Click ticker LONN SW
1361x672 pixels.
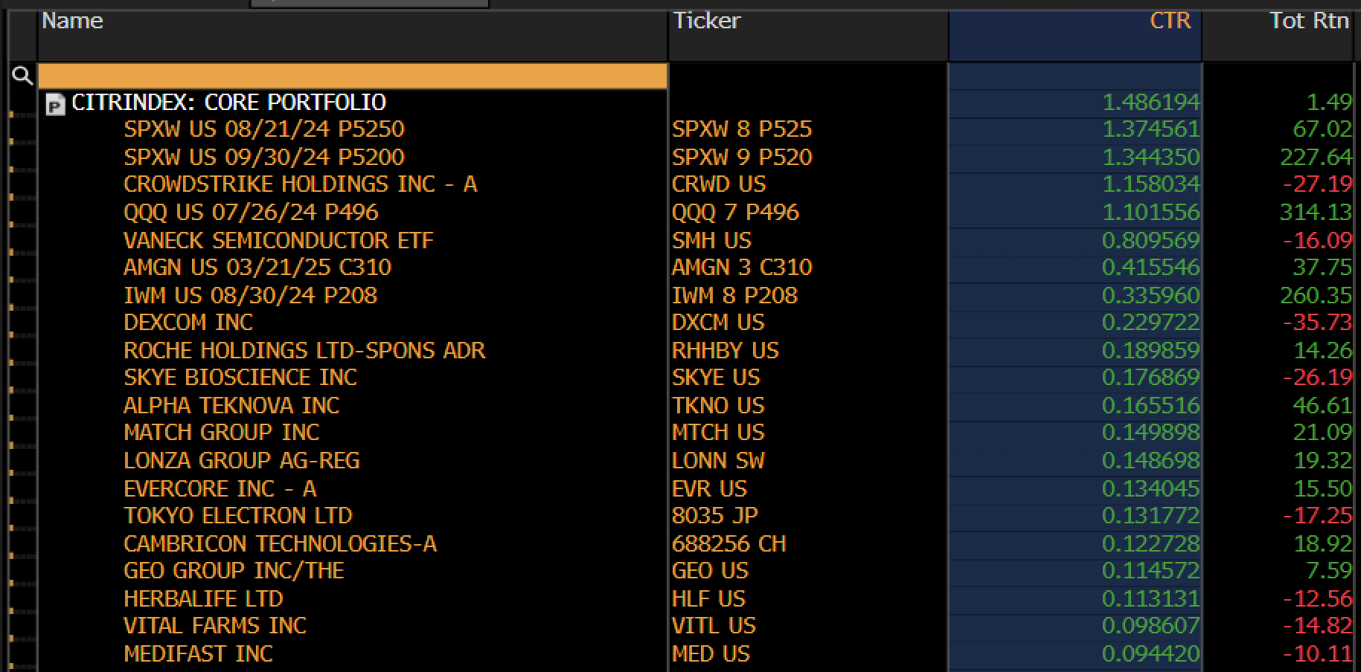tap(718, 461)
